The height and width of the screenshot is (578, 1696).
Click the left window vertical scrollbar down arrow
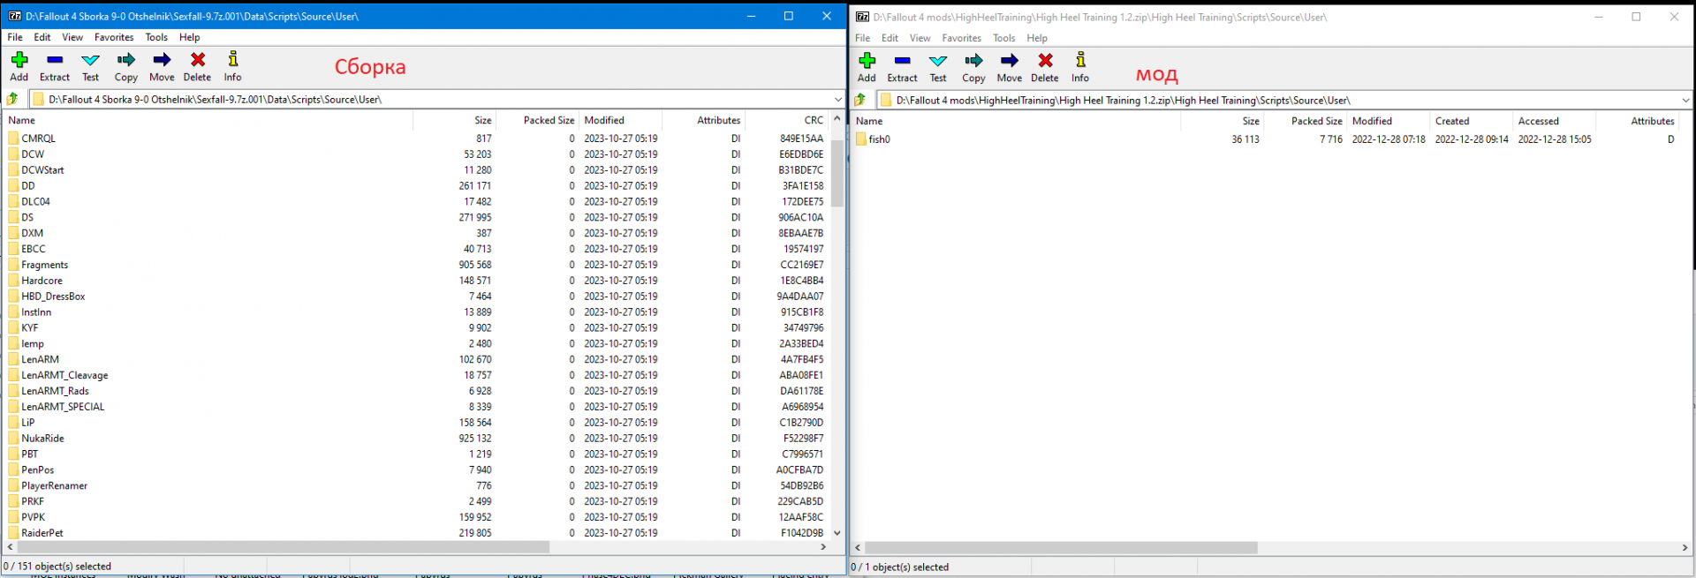click(837, 533)
